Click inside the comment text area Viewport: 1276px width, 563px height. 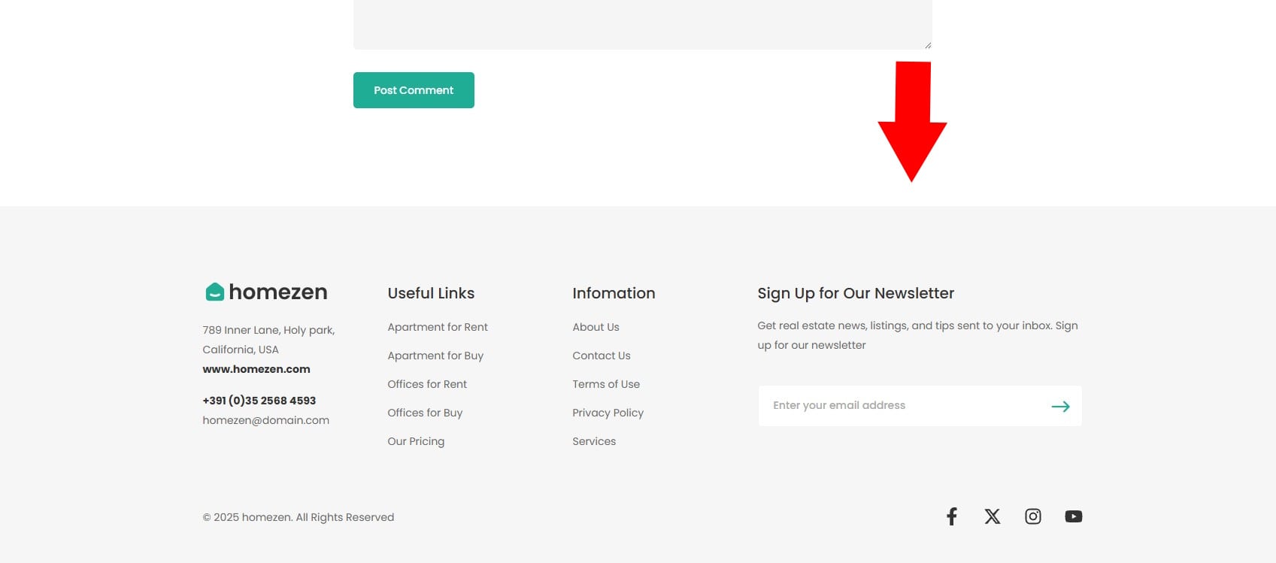pos(642,23)
